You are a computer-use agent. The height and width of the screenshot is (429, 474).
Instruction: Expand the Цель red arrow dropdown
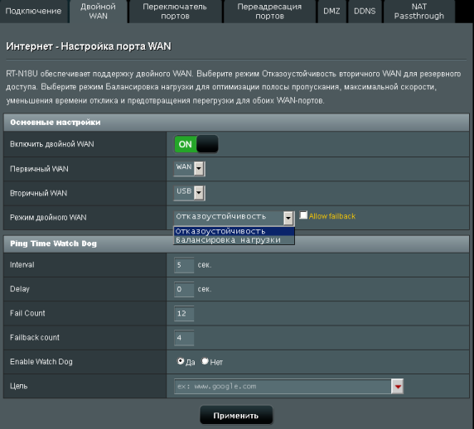pos(398,387)
